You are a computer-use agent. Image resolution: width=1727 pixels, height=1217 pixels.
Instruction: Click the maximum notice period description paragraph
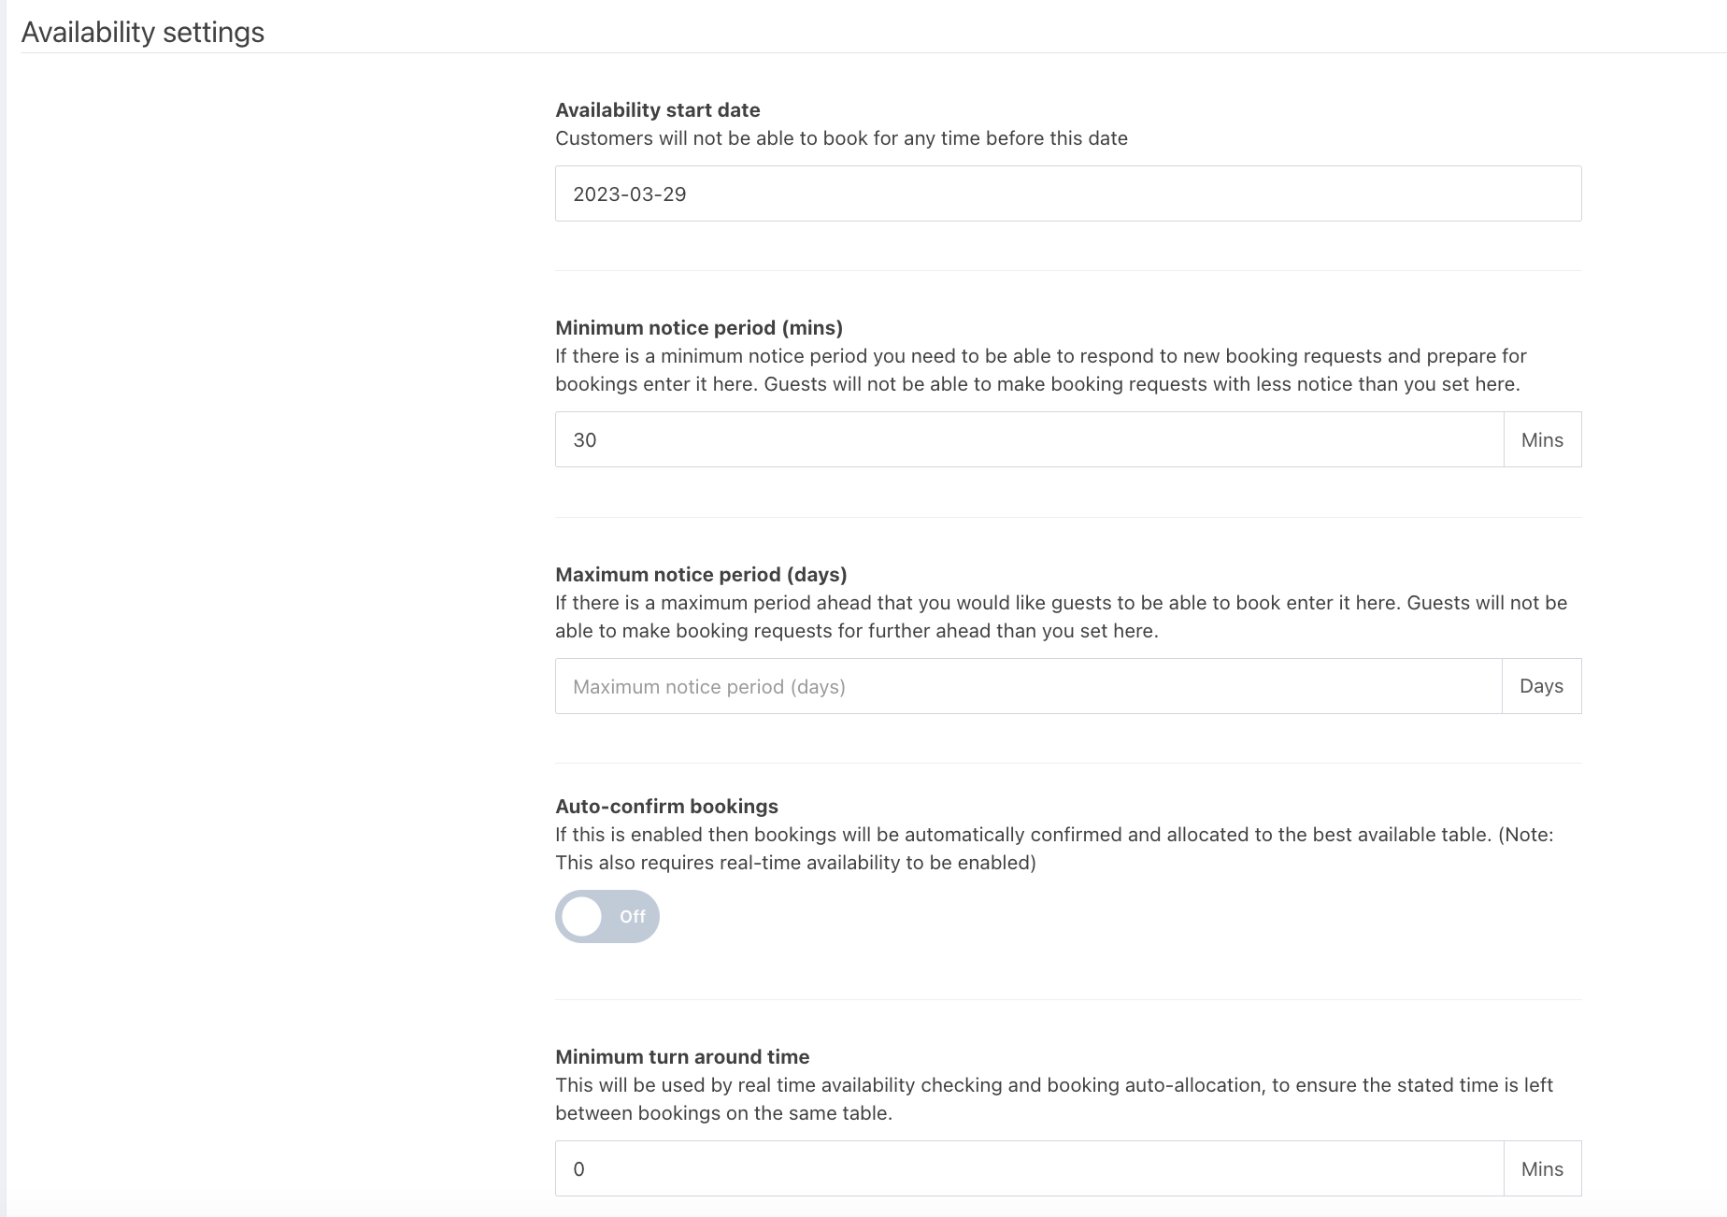pyautogui.click(x=1061, y=617)
